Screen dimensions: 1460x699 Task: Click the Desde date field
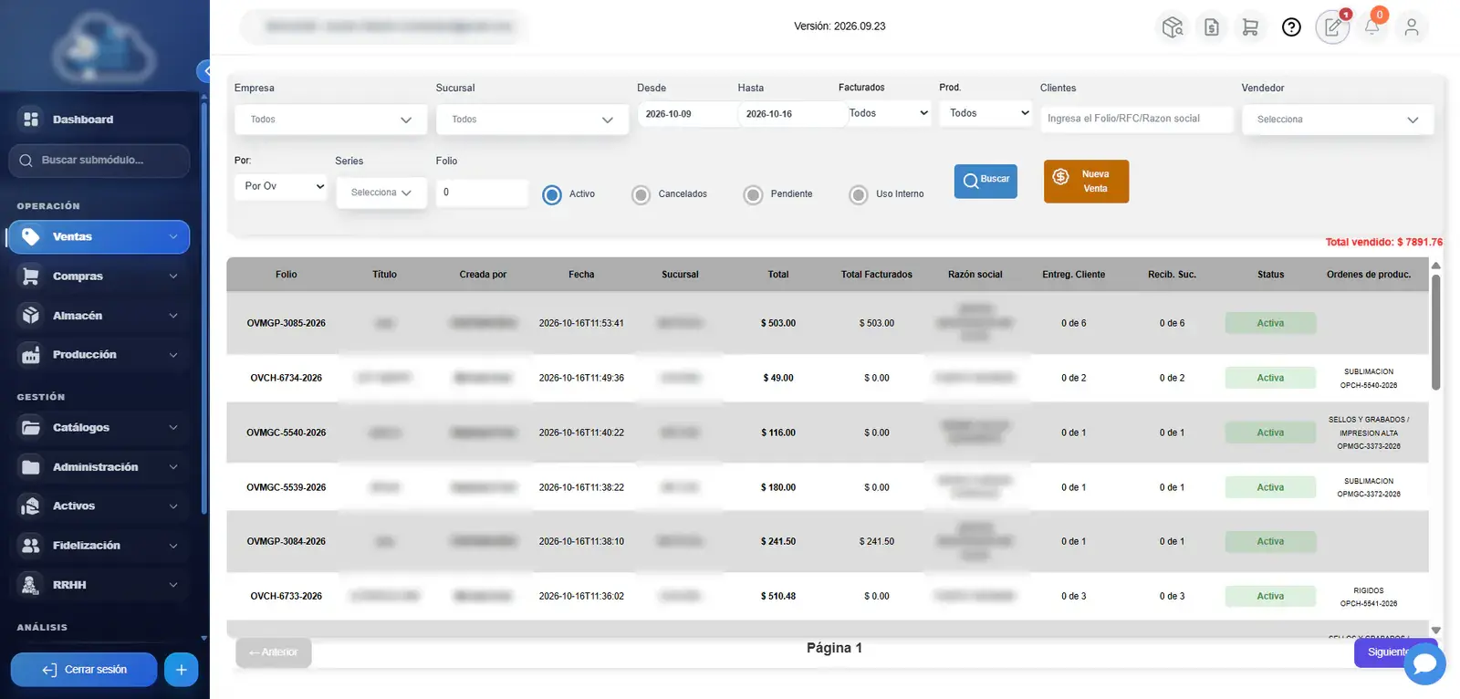(687, 114)
